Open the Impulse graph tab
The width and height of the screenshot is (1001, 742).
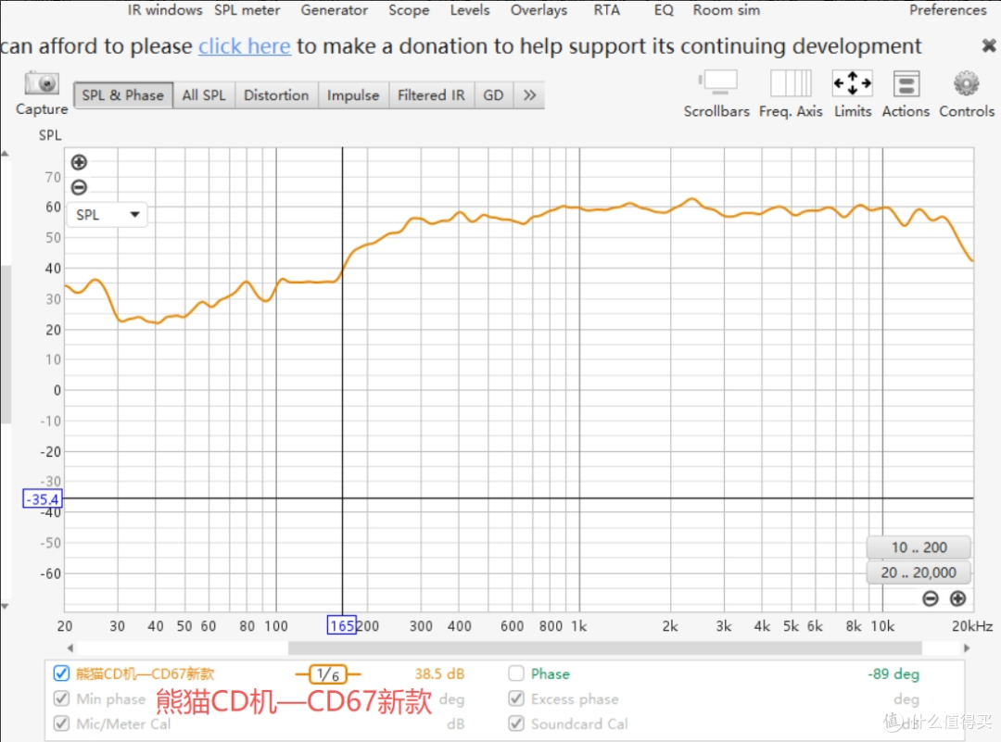[x=353, y=95]
